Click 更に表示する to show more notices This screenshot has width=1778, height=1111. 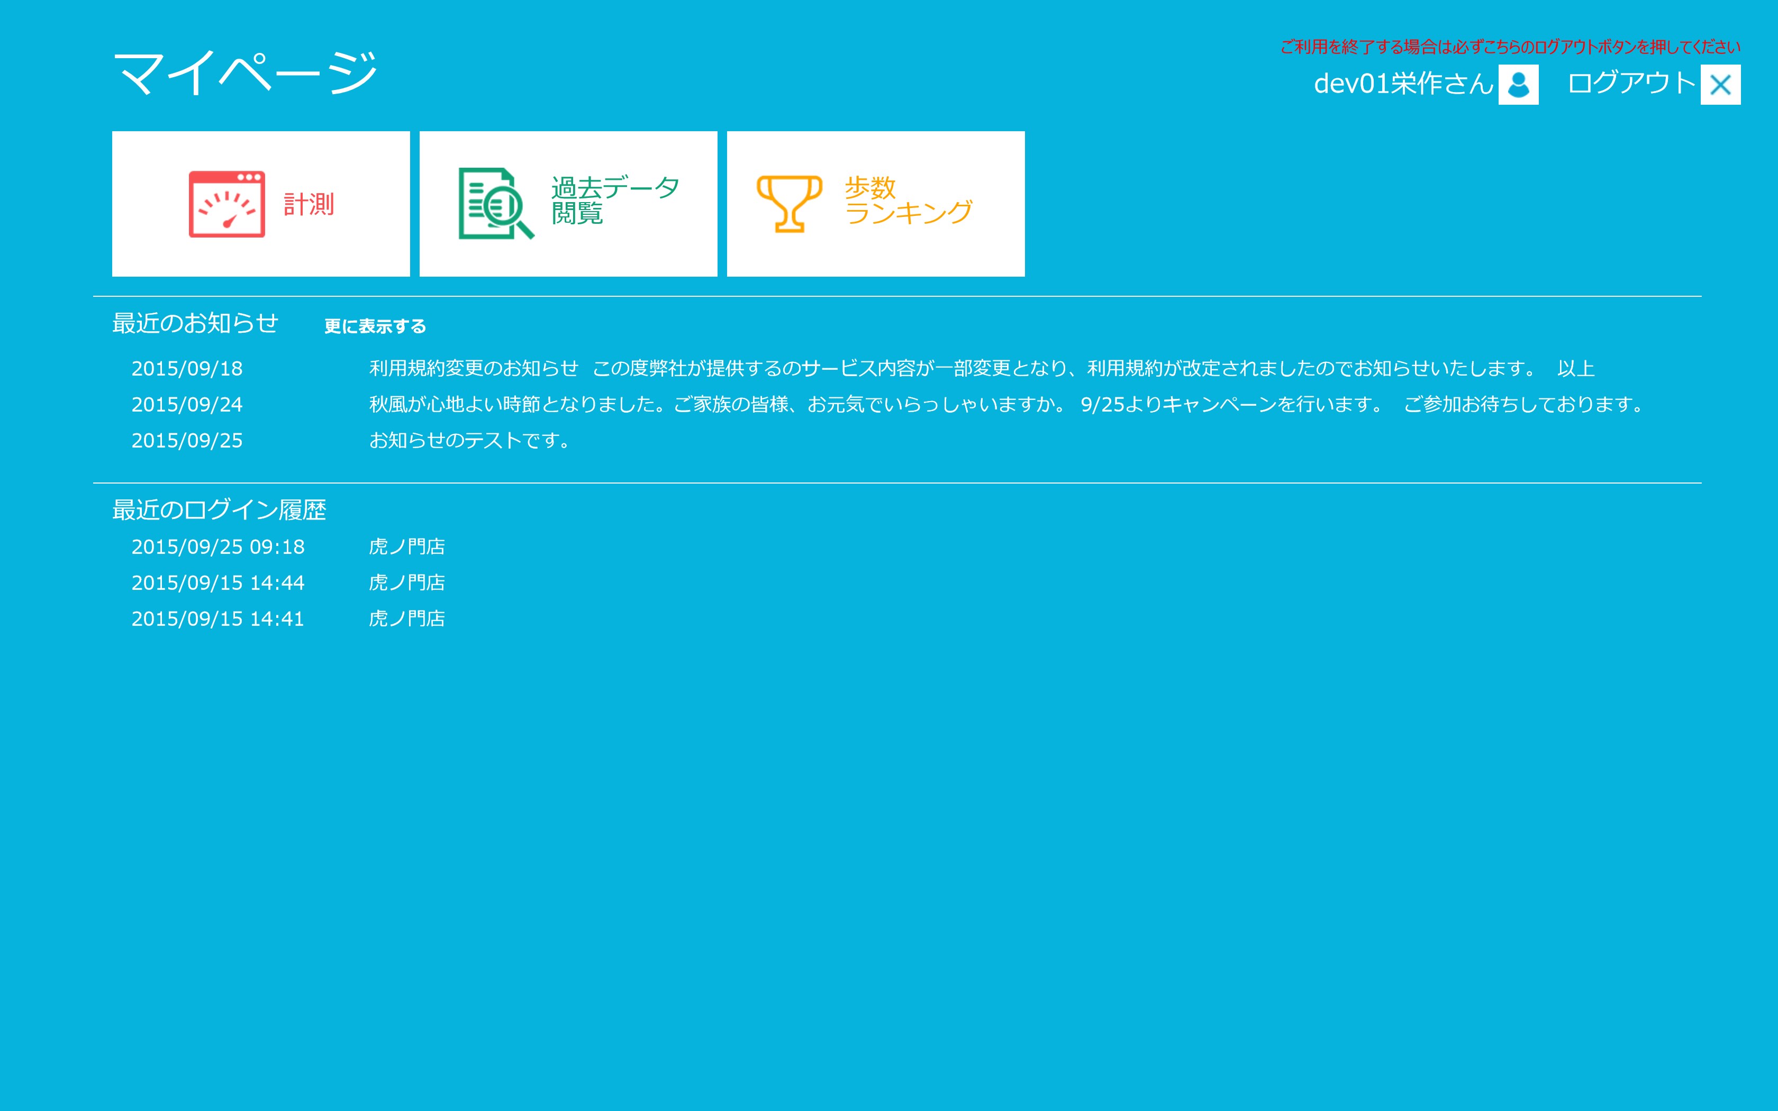(x=375, y=326)
